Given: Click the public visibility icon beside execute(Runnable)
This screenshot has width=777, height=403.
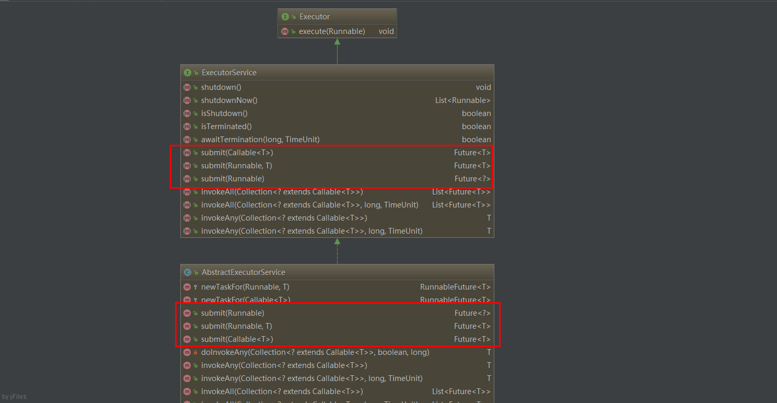Looking at the screenshot, I should tap(293, 31).
